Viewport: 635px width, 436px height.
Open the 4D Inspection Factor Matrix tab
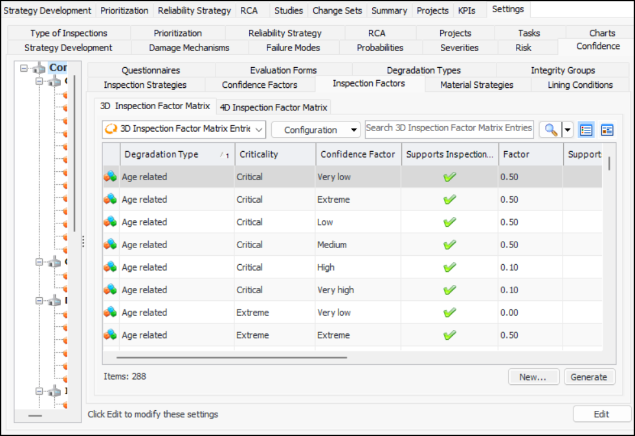tap(273, 107)
